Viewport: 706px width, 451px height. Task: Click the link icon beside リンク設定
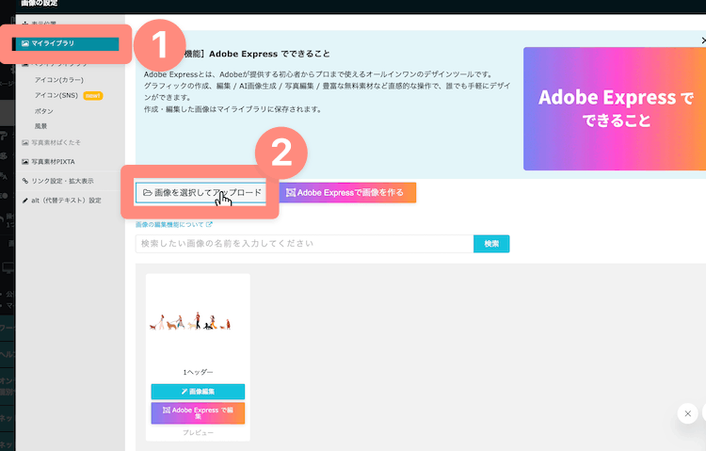[25, 181]
